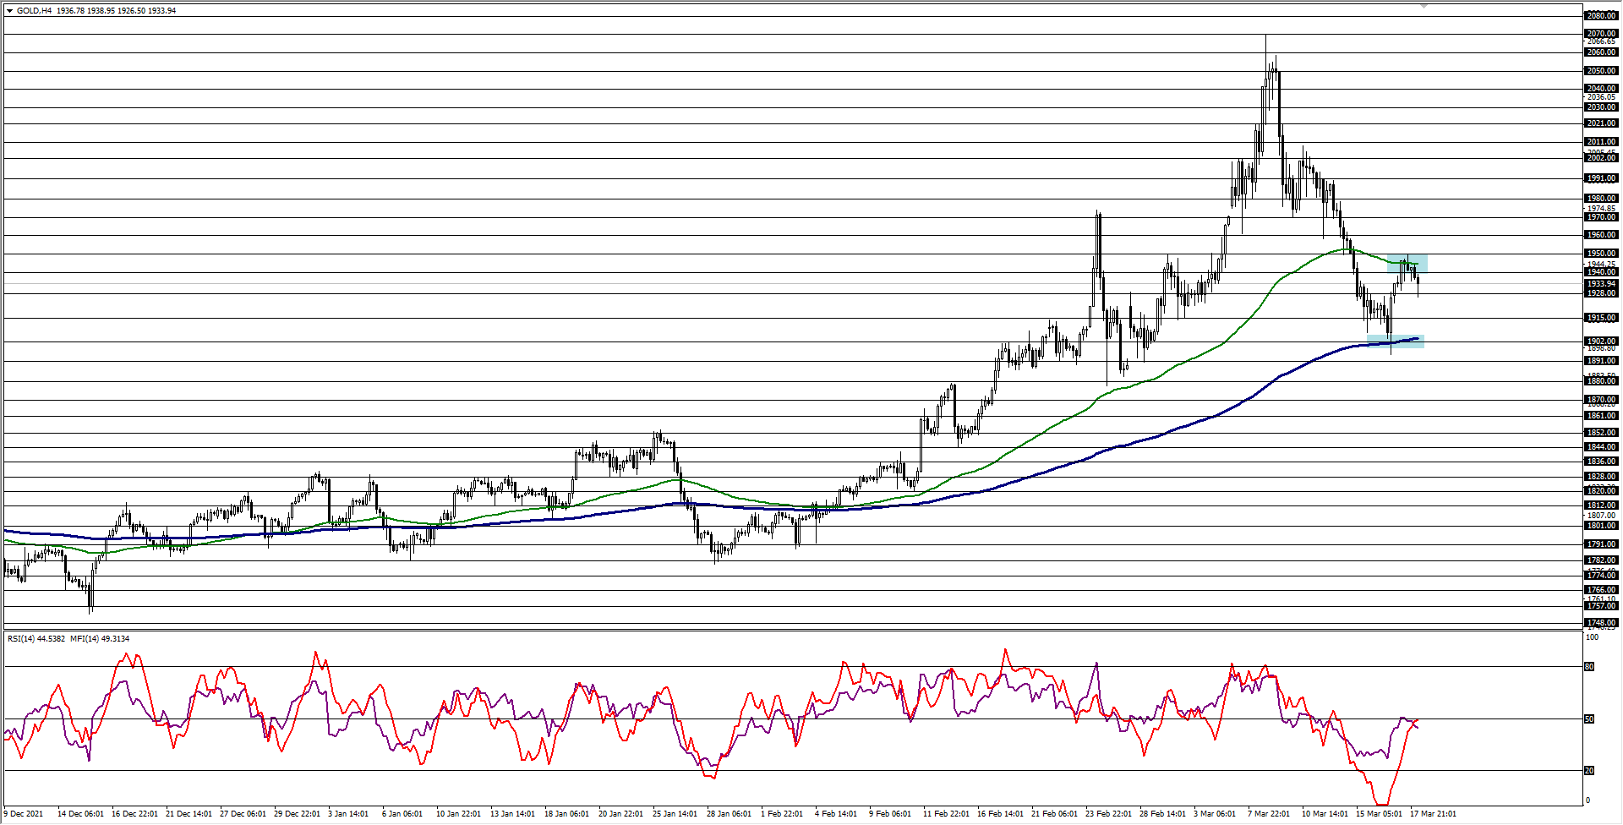Select the light blue rectangle near 1902 support
Screen dimensions: 1623x825
click(x=1396, y=341)
